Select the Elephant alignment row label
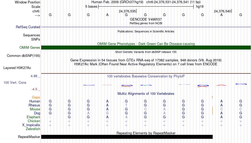The image size is (251, 143). click(33, 117)
